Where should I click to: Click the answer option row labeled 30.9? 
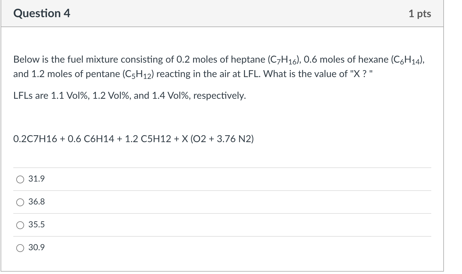pos(36,248)
